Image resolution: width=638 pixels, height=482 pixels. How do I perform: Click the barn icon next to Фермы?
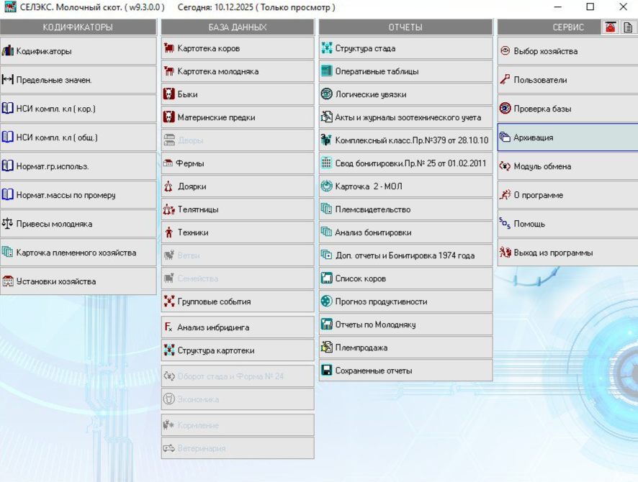(x=168, y=163)
